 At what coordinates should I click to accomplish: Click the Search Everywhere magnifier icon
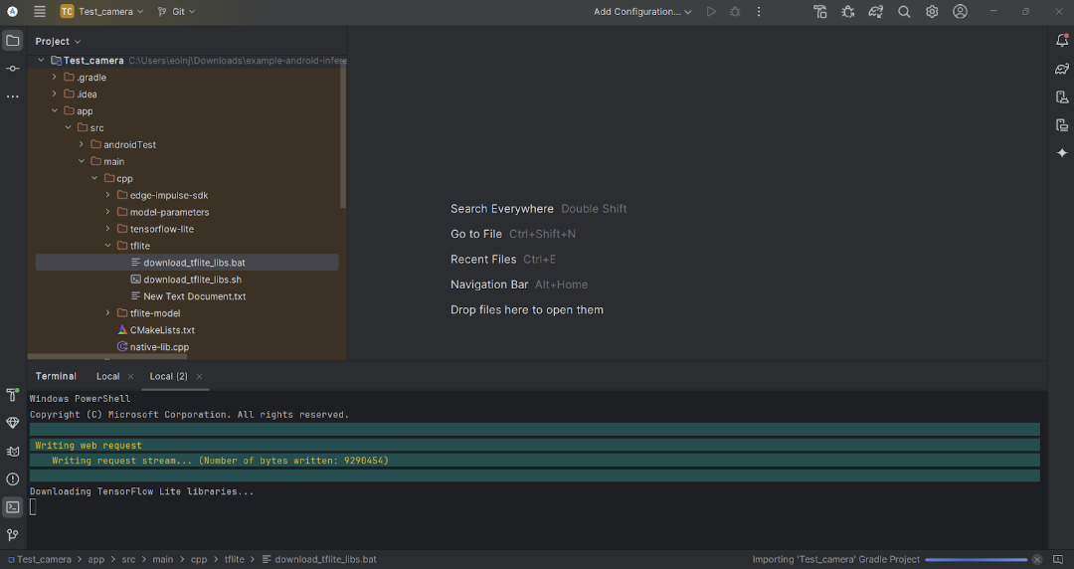pos(904,12)
